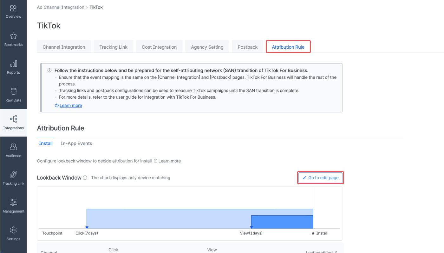Image resolution: width=444 pixels, height=253 pixels.
Task: Open Bookmarks star icon in sidebar
Action: pos(13,36)
